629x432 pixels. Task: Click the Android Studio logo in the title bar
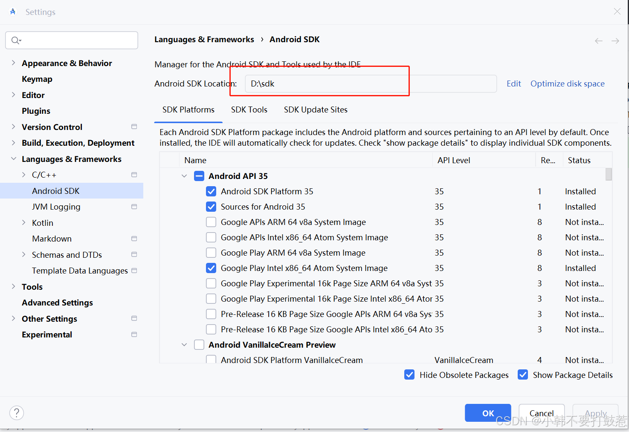13,12
